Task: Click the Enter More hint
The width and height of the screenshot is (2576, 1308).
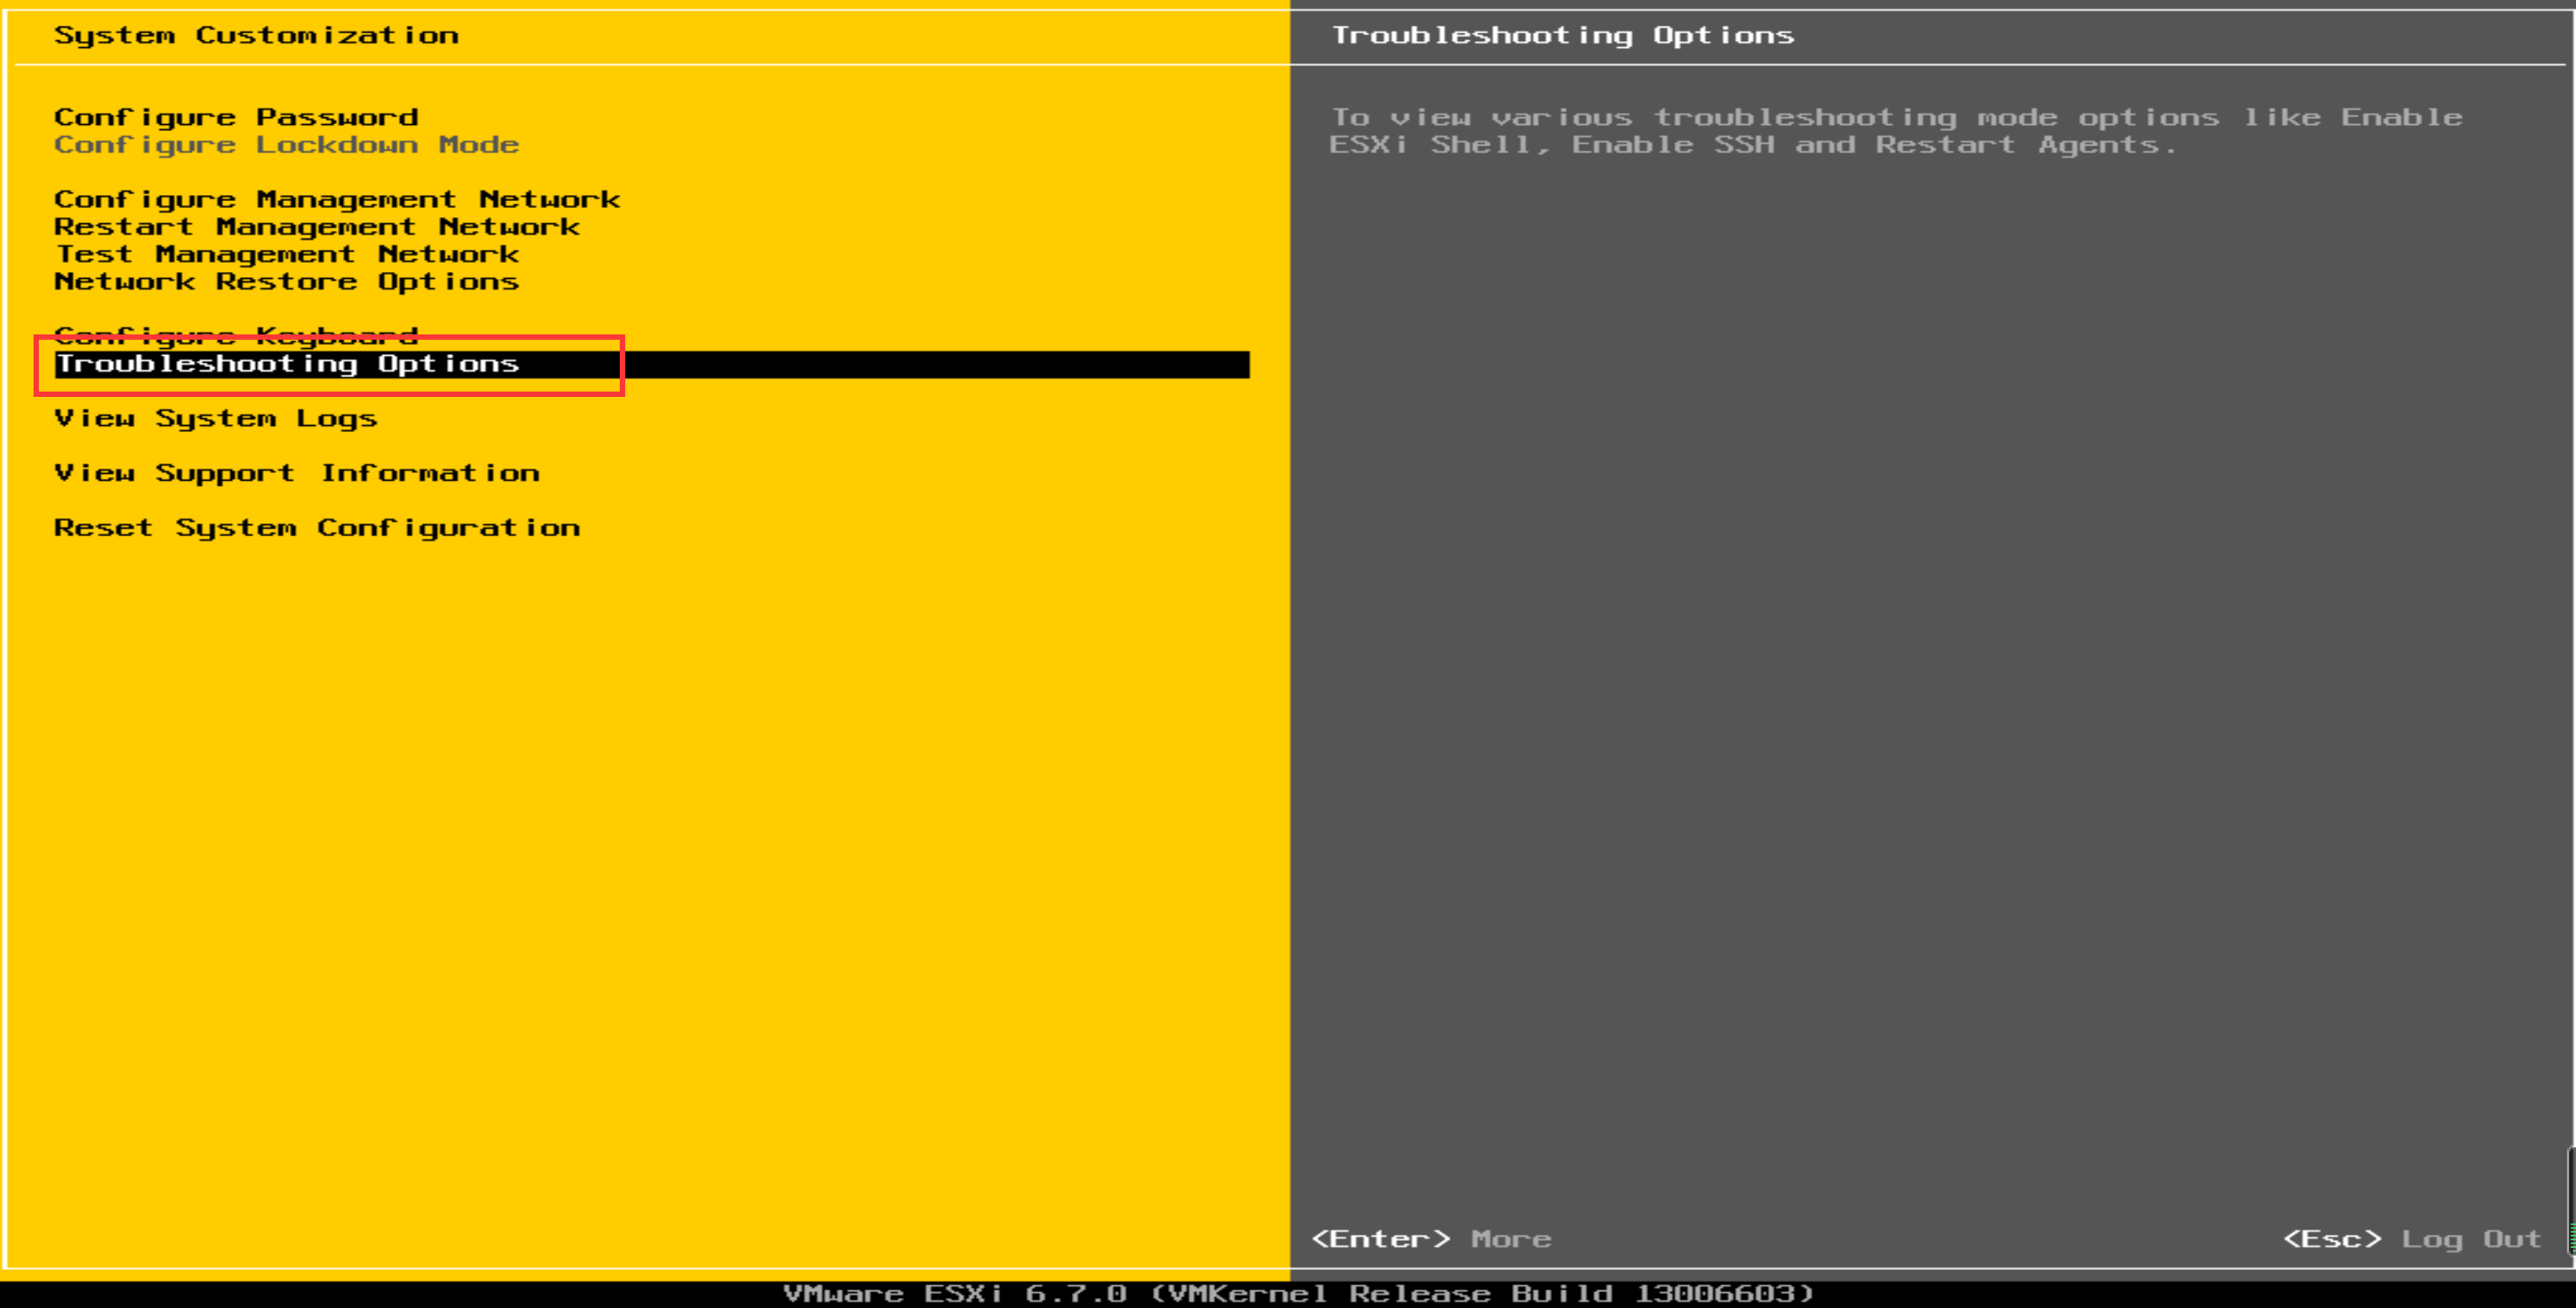Action: (x=1431, y=1239)
